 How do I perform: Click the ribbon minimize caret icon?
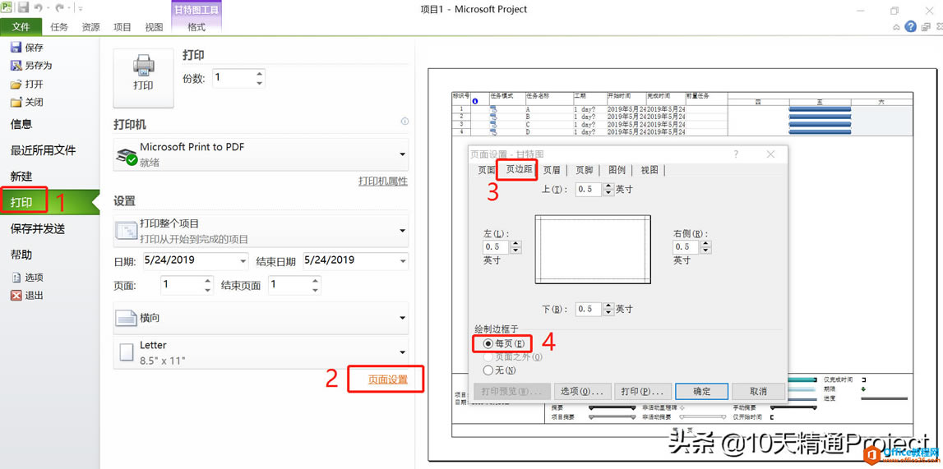897,27
